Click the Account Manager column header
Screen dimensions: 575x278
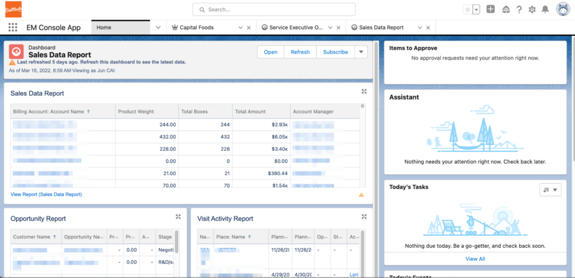(x=325, y=112)
